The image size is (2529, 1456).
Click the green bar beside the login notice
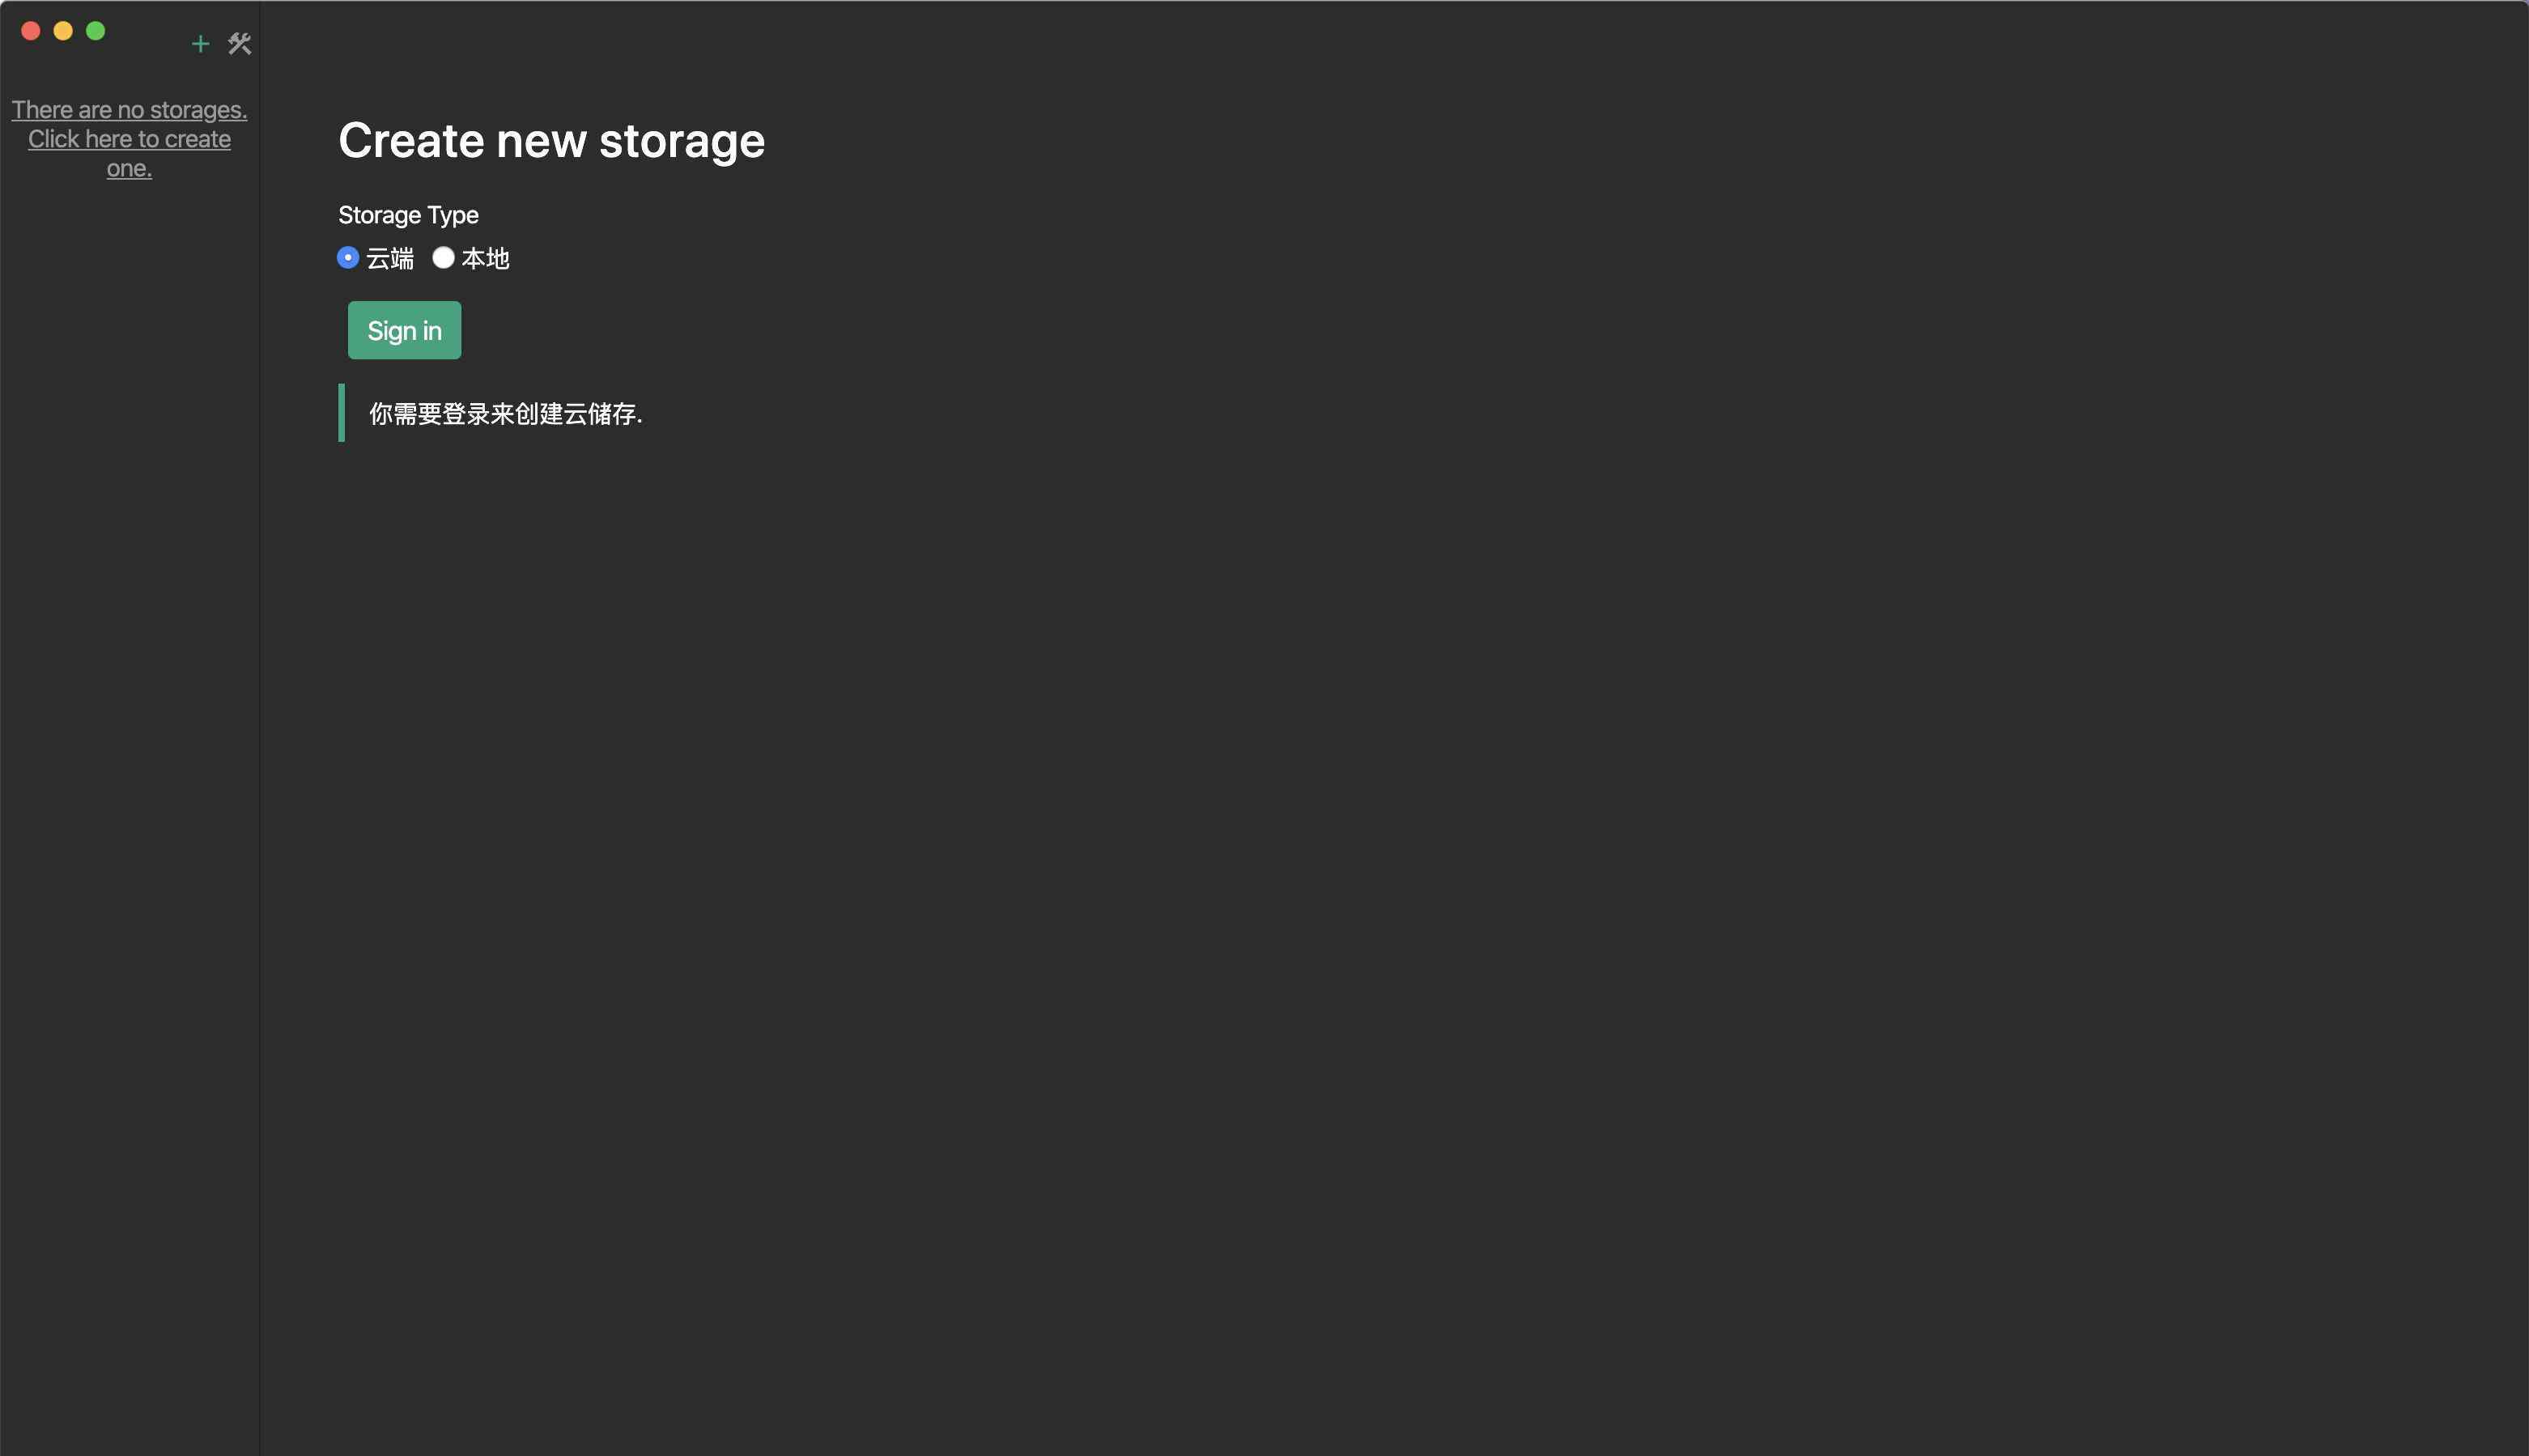click(x=341, y=412)
